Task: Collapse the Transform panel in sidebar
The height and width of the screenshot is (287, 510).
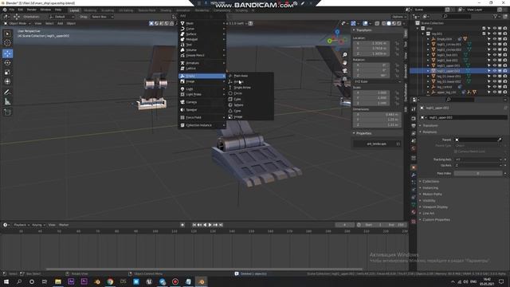Action: [x=363, y=30]
